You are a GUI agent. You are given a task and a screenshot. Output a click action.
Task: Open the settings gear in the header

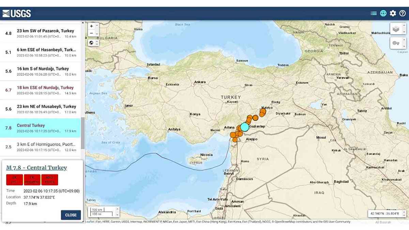click(x=393, y=13)
